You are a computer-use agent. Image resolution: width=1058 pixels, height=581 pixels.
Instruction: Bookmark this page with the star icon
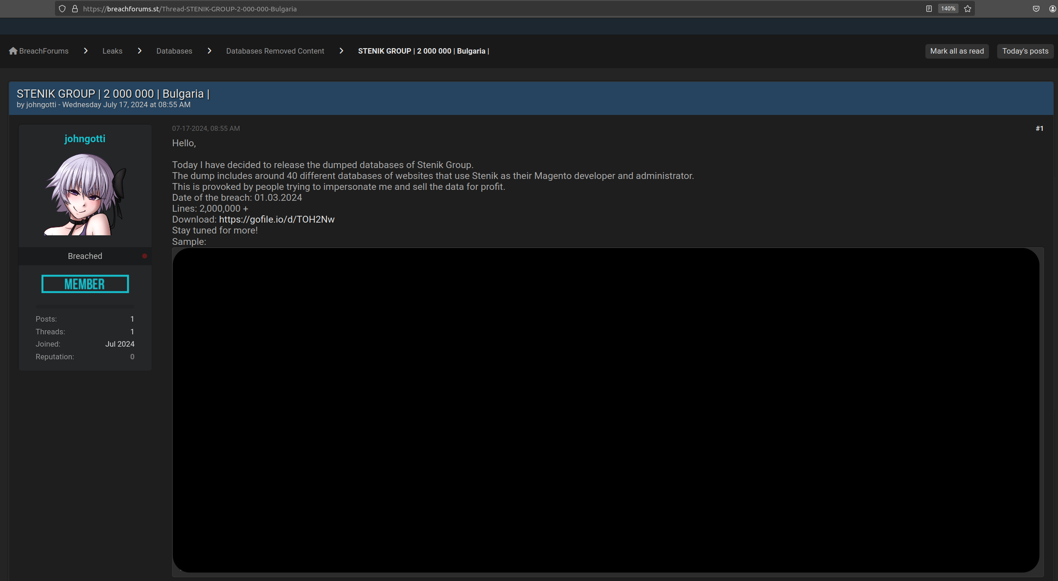[968, 9]
